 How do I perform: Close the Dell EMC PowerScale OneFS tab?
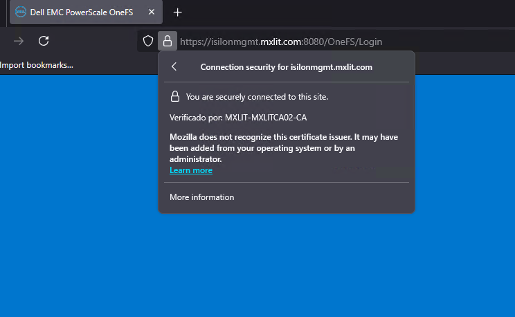(x=150, y=12)
